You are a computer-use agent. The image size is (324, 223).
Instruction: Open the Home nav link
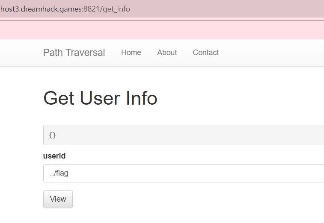click(x=131, y=53)
